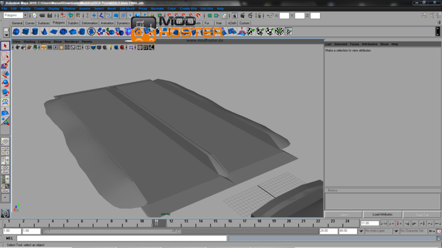The width and height of the screenshot is (442, 248).
Task: Create polygon torus from shelf
Action: [x=63, y=31]
